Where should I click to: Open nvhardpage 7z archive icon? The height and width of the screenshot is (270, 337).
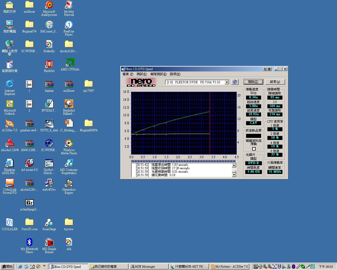(x=29, y=205)
